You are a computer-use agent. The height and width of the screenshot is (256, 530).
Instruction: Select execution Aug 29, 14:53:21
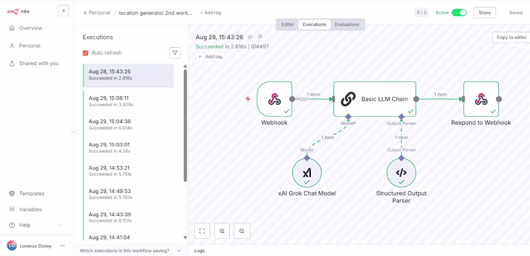click(129, 171)
